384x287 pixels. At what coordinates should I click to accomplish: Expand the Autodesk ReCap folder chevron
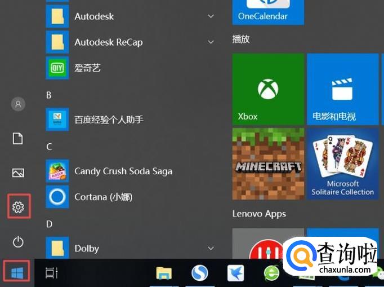pyautogui.click(x=211, y=42)
